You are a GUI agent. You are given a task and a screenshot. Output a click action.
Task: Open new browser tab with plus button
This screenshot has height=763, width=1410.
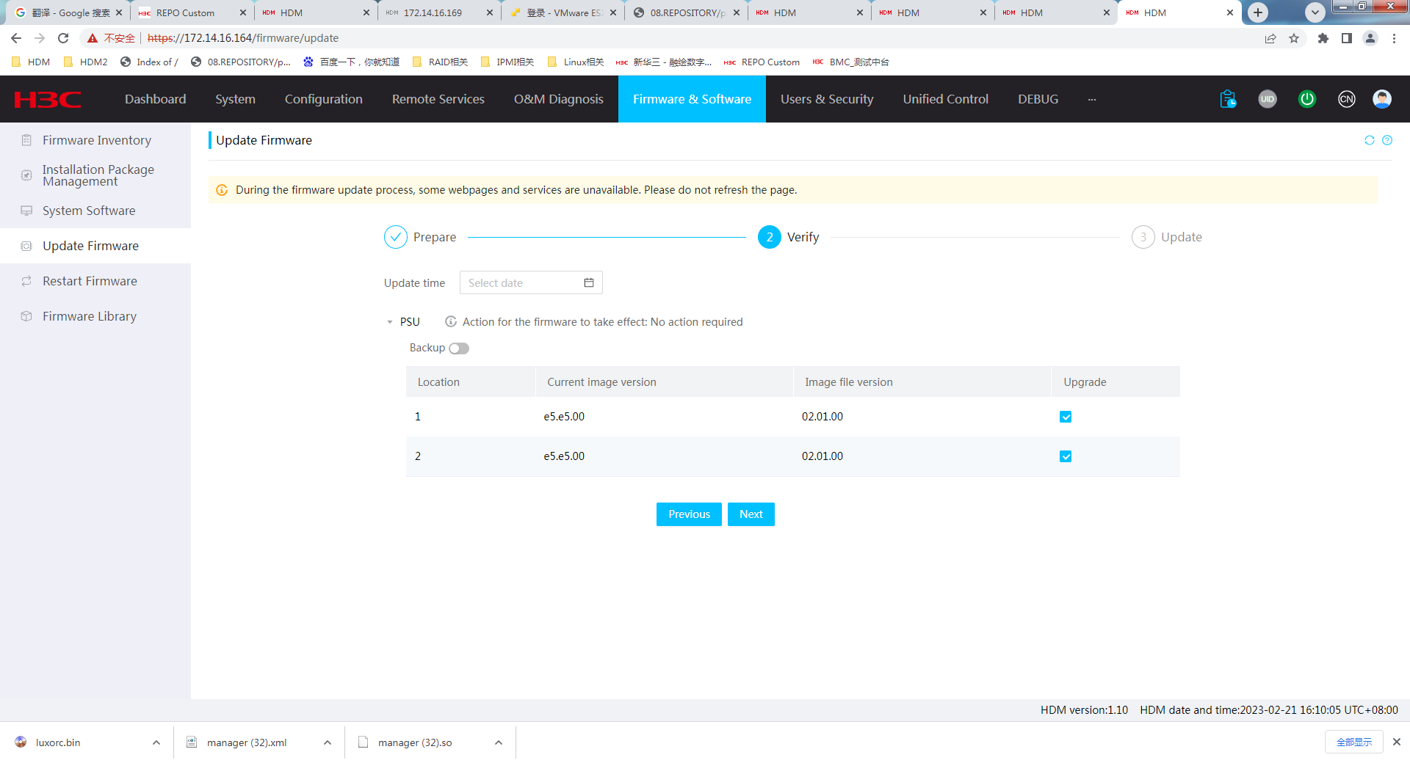1258,12
